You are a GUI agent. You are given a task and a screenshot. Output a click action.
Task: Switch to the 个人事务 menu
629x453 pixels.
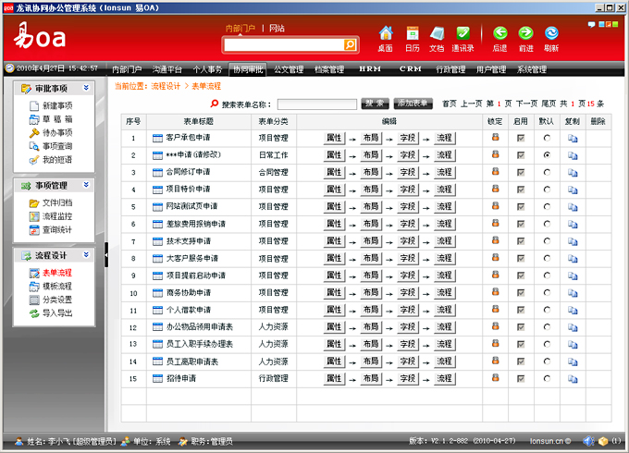click(x=207, y=69)
